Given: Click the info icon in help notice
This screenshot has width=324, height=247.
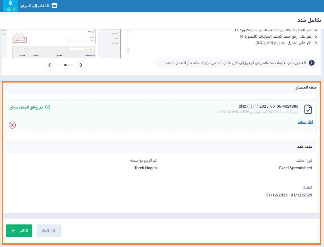Looking at the screenshot, I should tap(312, 63).
